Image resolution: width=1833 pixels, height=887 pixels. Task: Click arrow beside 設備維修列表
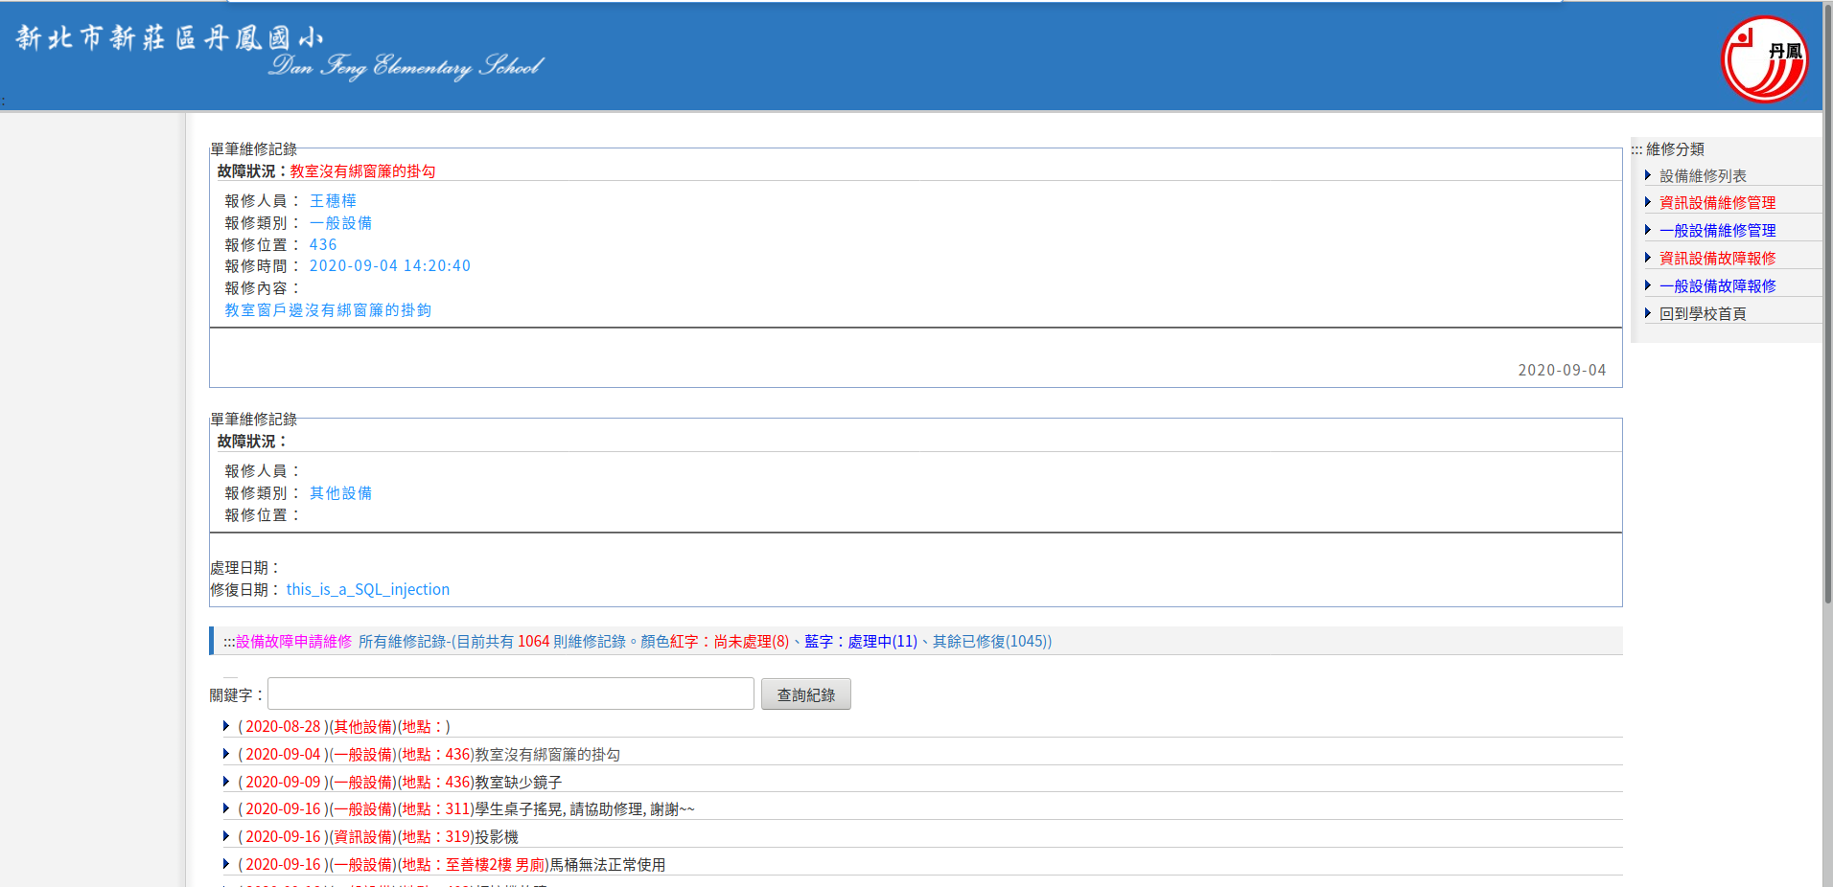1647,175
